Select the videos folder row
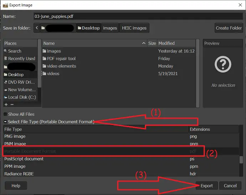The image size is (246, 195). pyautogui.click(x=119, y=74)
